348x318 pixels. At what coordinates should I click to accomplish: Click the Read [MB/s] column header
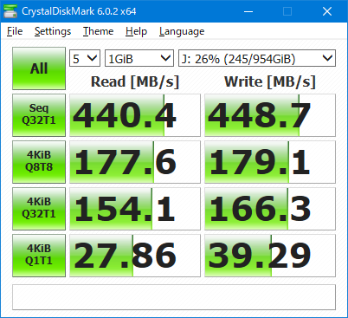click(x=135, y=81)
